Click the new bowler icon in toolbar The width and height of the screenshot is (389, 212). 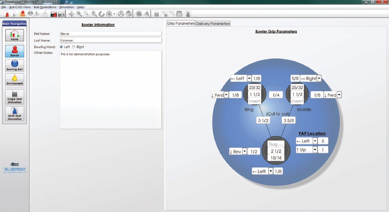pos(7,14)
